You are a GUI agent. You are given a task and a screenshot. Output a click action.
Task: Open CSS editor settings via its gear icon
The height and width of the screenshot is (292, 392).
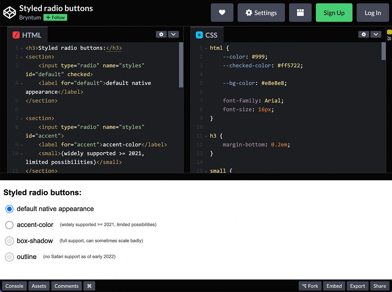[x=364, y=34]
